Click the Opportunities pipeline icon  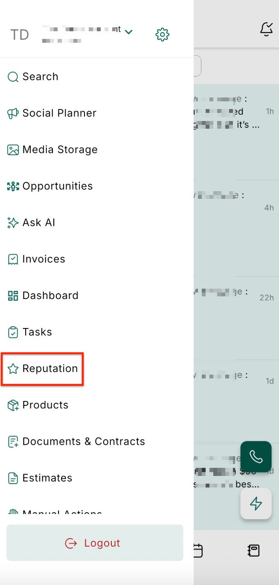click(x=13, y=186)
